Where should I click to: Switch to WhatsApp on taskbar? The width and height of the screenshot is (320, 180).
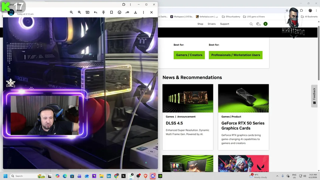(131, 176)
